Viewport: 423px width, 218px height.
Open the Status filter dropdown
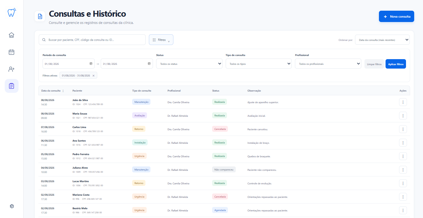coord(189,64)
